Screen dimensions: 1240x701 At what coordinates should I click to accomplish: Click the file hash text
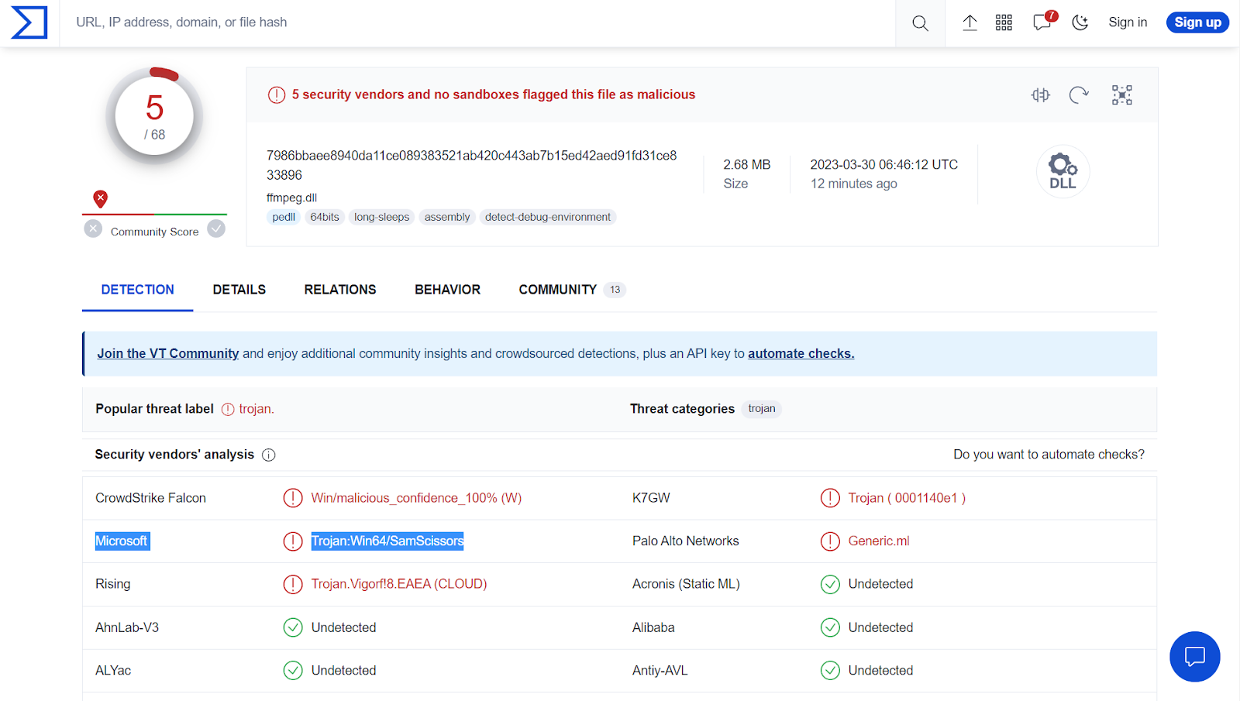tap(472, 165)
